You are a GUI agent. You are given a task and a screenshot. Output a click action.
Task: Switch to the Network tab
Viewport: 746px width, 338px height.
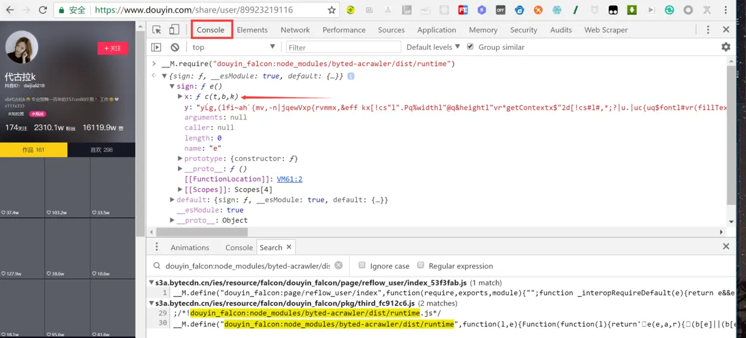pyautogui.click(x=295, y=29)
